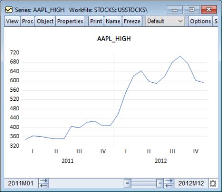Click the Properties button
This screenshot has width=222, height=192.
coord(70,21)
